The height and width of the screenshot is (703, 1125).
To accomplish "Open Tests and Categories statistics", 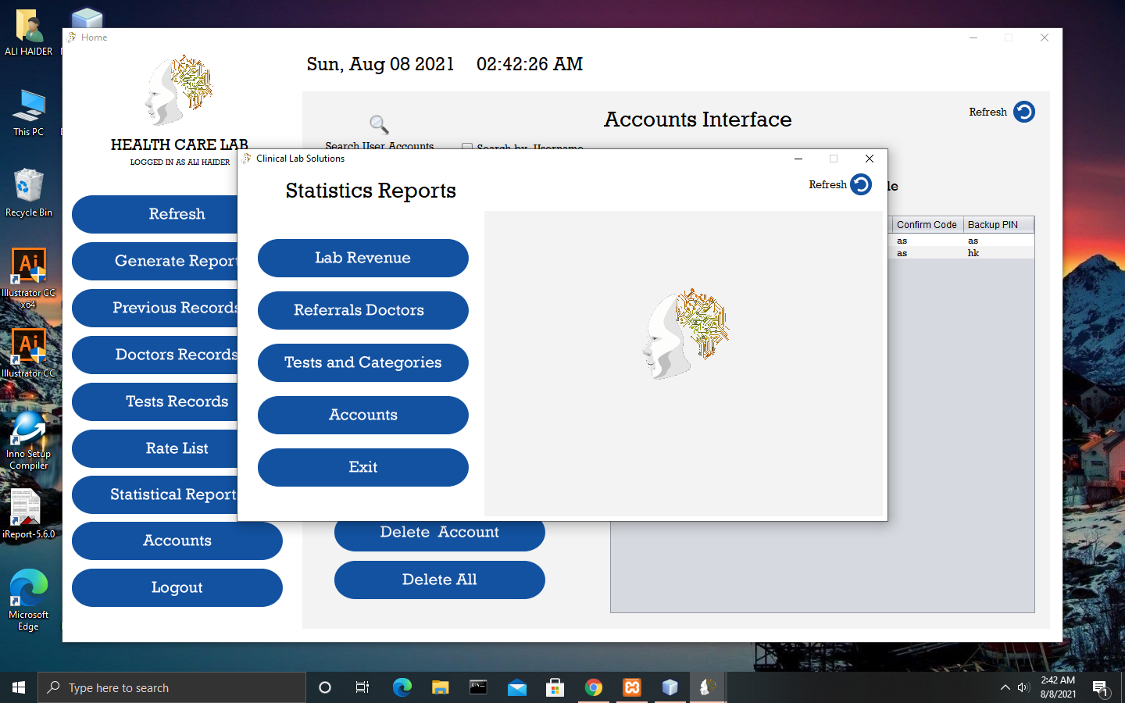I will (362, 362).
